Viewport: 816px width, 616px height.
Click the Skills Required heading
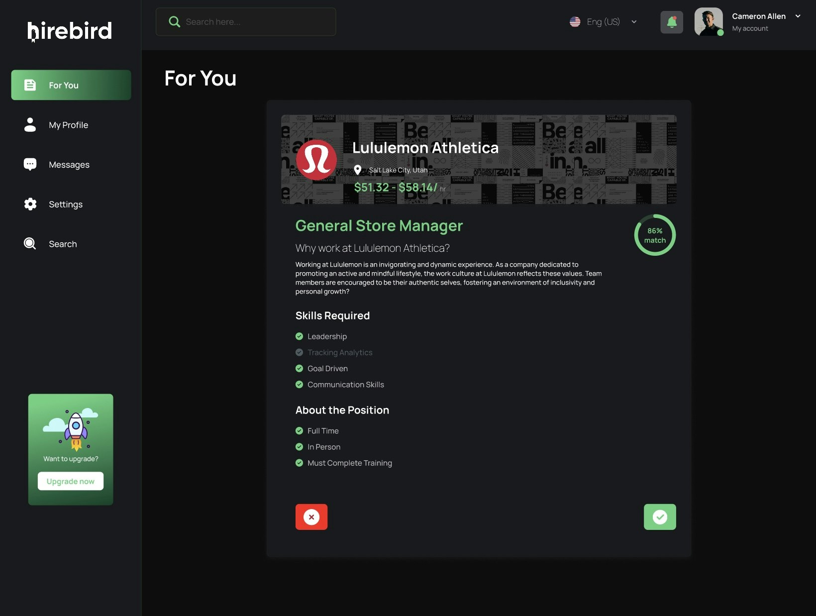click(332, 316)
